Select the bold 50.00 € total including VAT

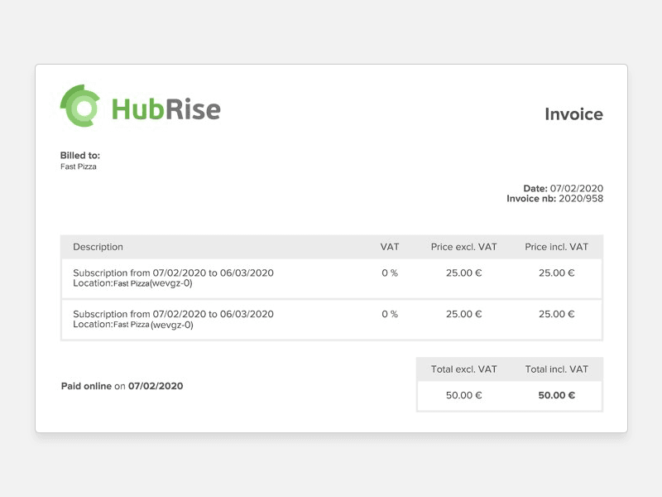pos(556,395)
